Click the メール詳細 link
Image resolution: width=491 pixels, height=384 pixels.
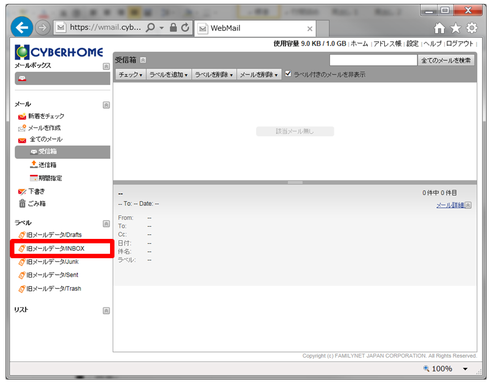(x=450, y=205)
